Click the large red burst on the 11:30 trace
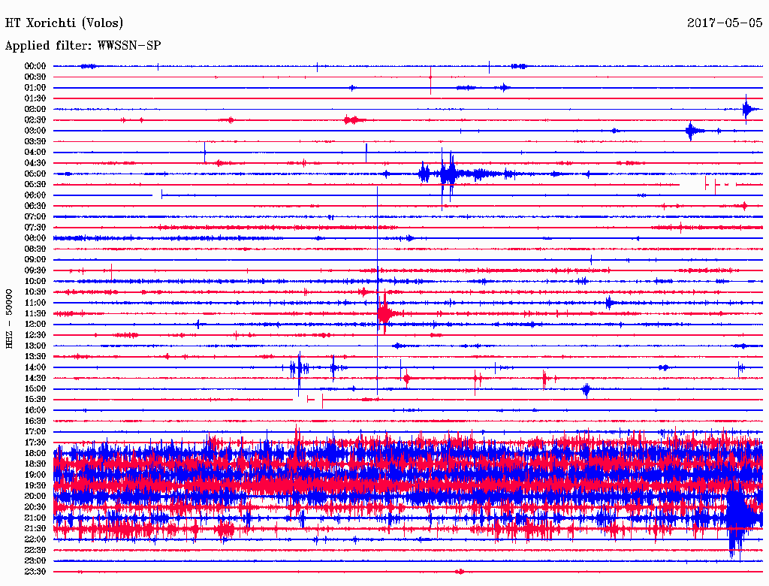This screenshot has width=769, height=586. [x=384, y=313]
